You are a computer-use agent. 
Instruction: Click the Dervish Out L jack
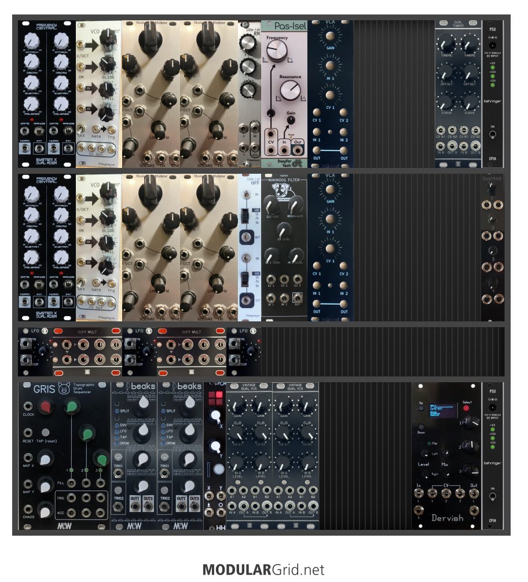click(x=474, y=493)
